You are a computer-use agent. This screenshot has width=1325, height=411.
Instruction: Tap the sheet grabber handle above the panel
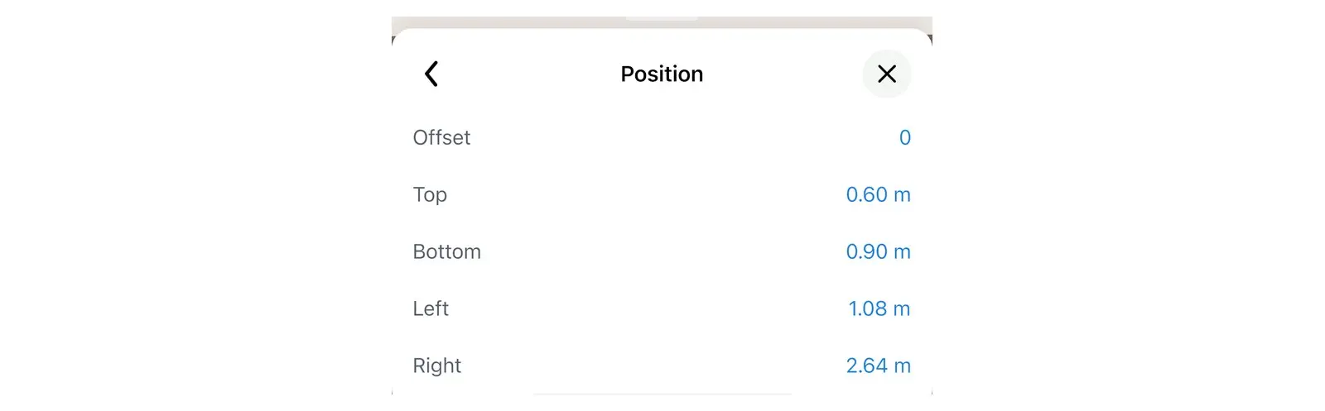pyautogui.click(x=662, y=18)
